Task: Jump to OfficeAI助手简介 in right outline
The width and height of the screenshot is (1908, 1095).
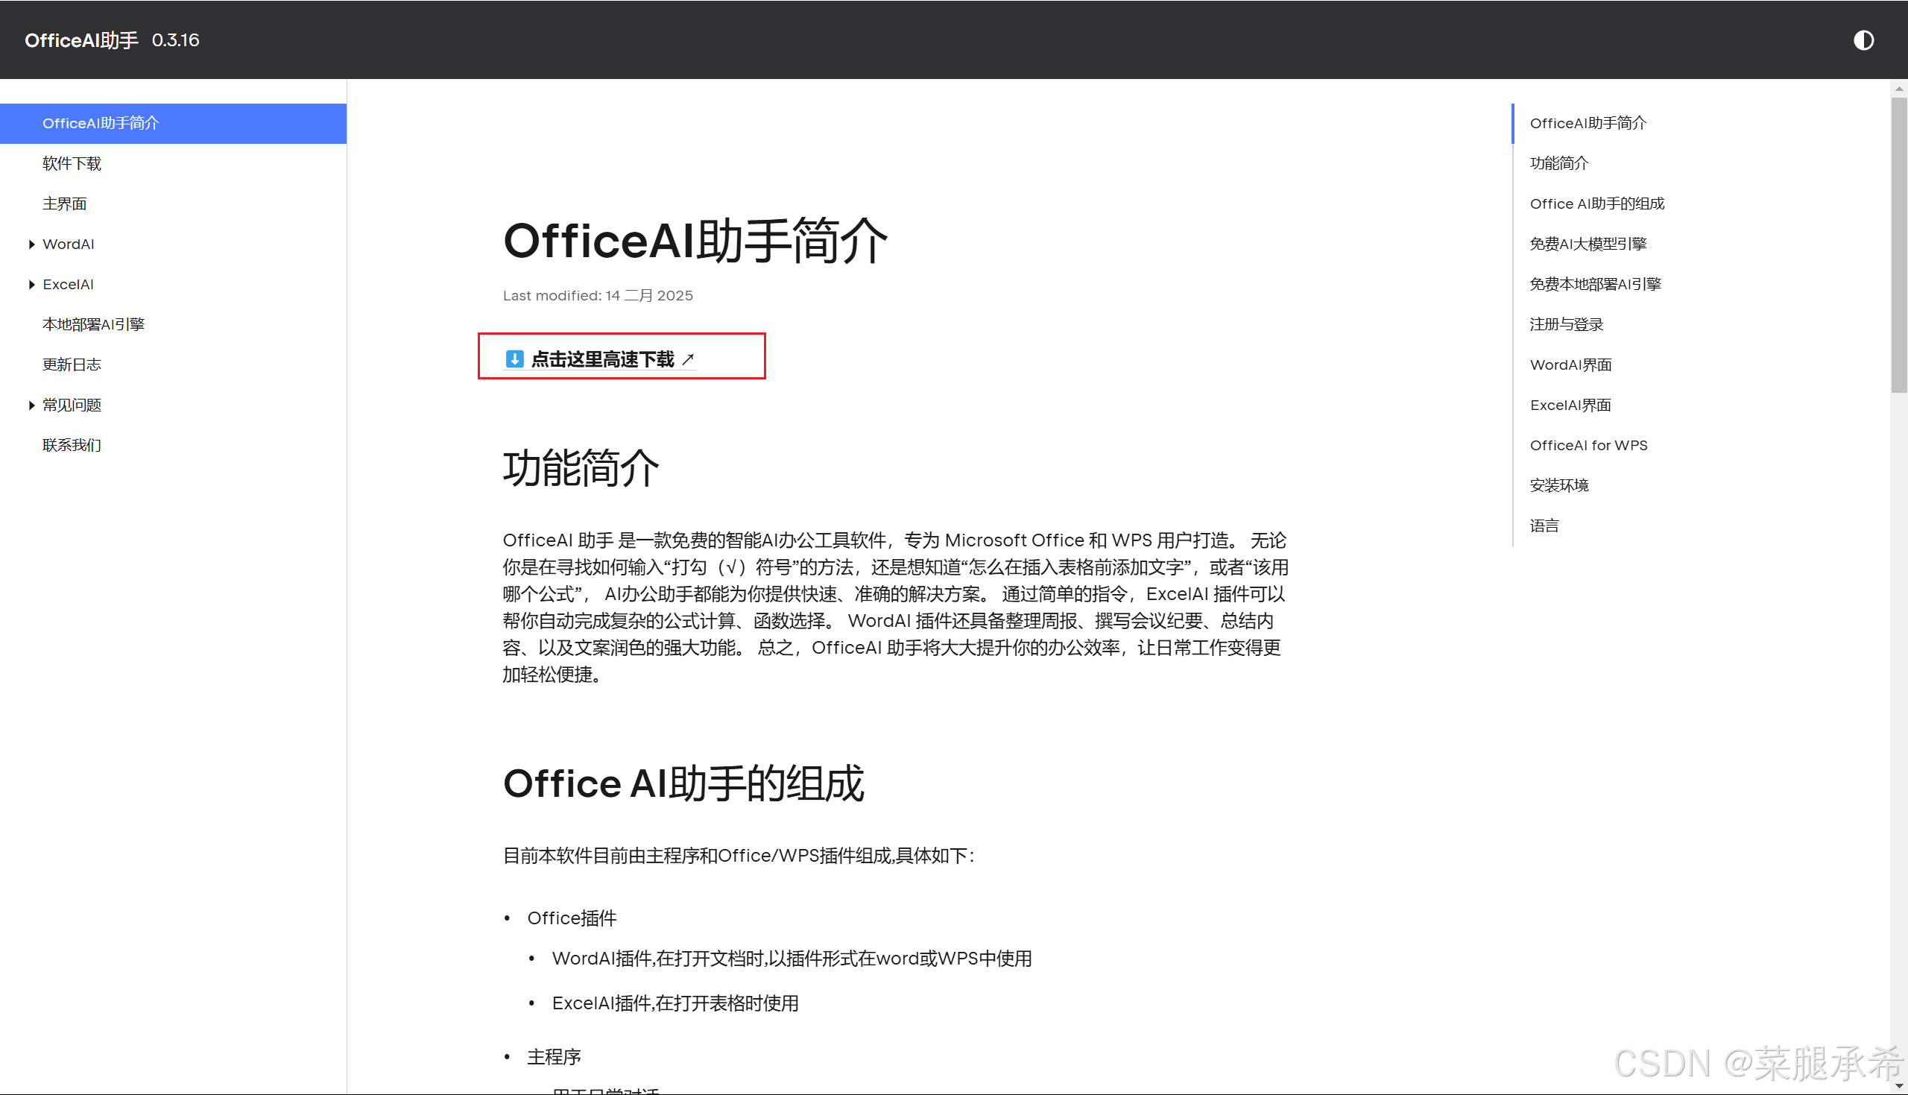Action: point(1588,123)
